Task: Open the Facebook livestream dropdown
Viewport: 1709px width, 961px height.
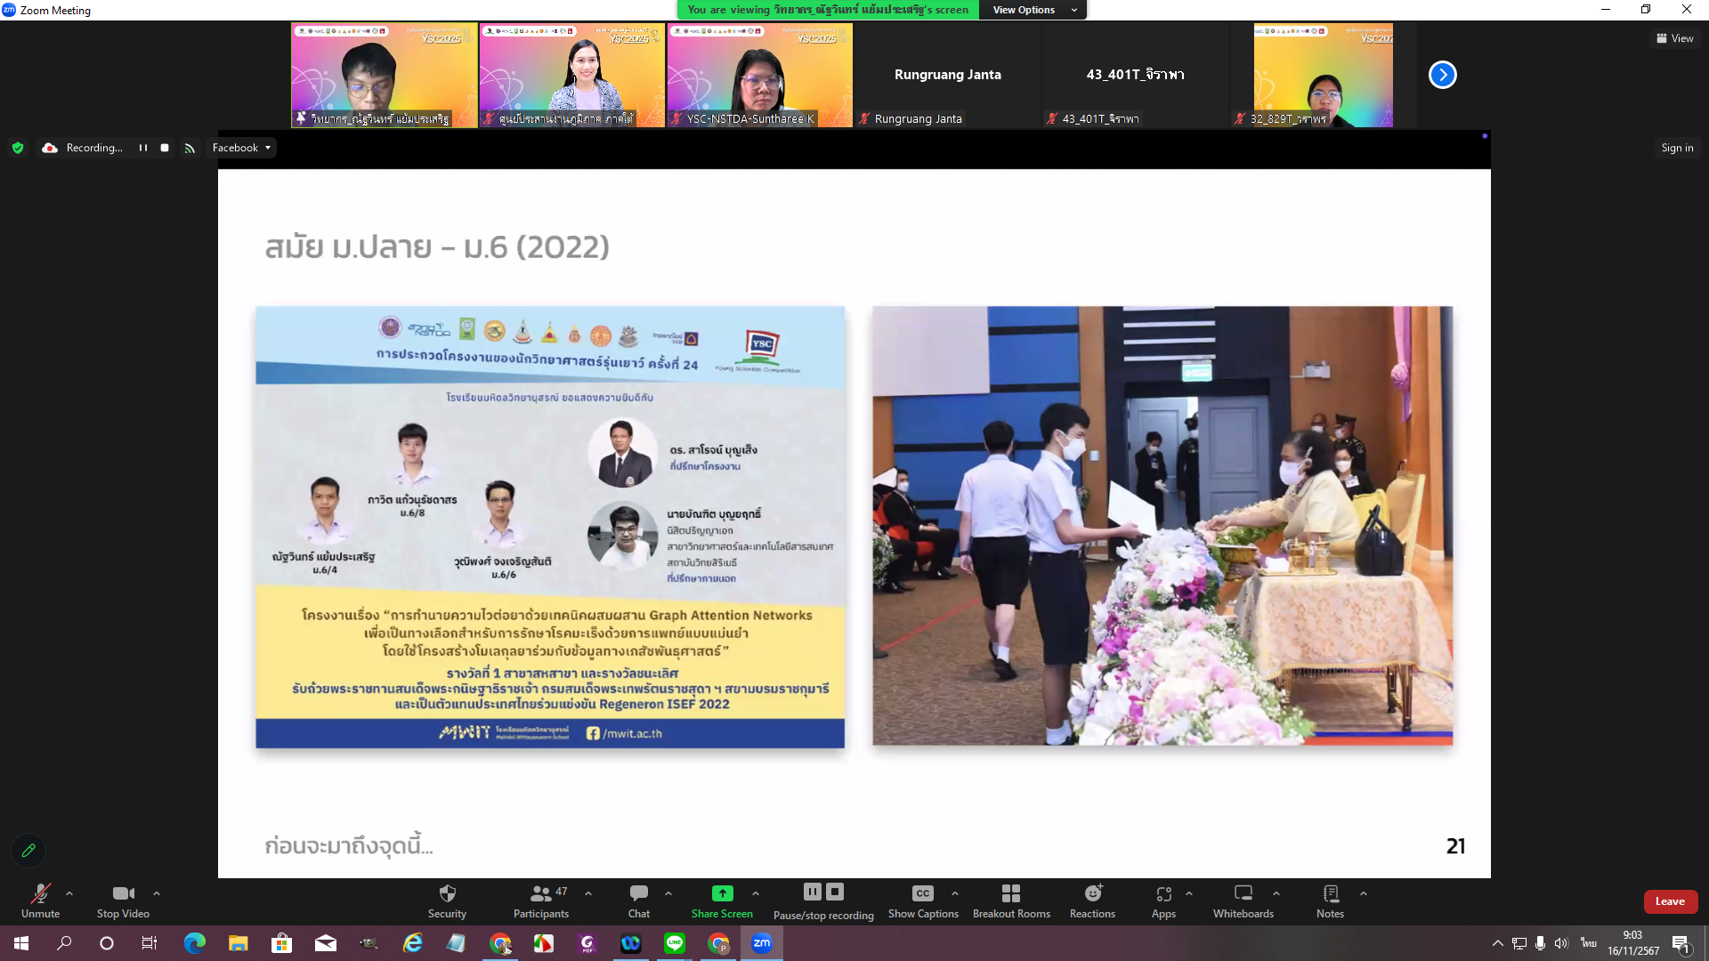Action: [x=241, y=148]
